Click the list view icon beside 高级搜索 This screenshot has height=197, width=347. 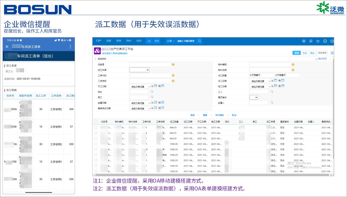click(332, 53)
